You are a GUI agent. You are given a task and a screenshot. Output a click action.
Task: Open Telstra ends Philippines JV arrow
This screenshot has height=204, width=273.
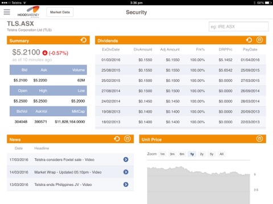[x=126, y=184]
